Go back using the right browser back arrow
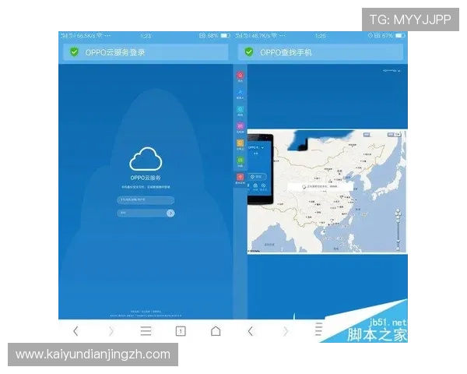 point(251,331)
